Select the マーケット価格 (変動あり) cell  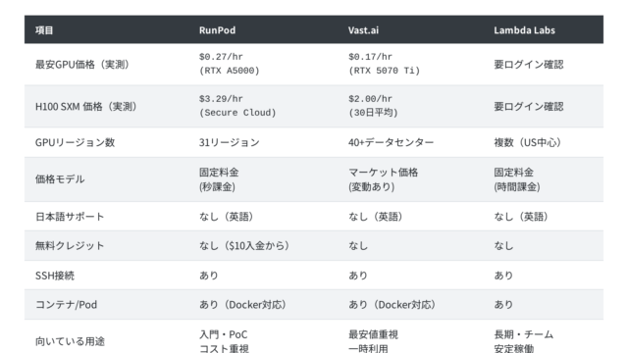[383, 179]
